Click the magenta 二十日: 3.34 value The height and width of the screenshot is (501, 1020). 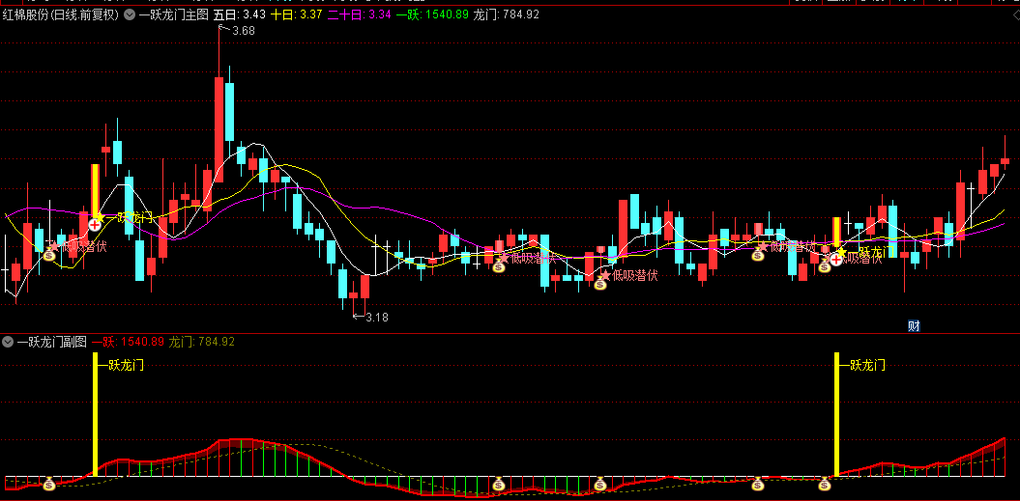pos(359,14)
